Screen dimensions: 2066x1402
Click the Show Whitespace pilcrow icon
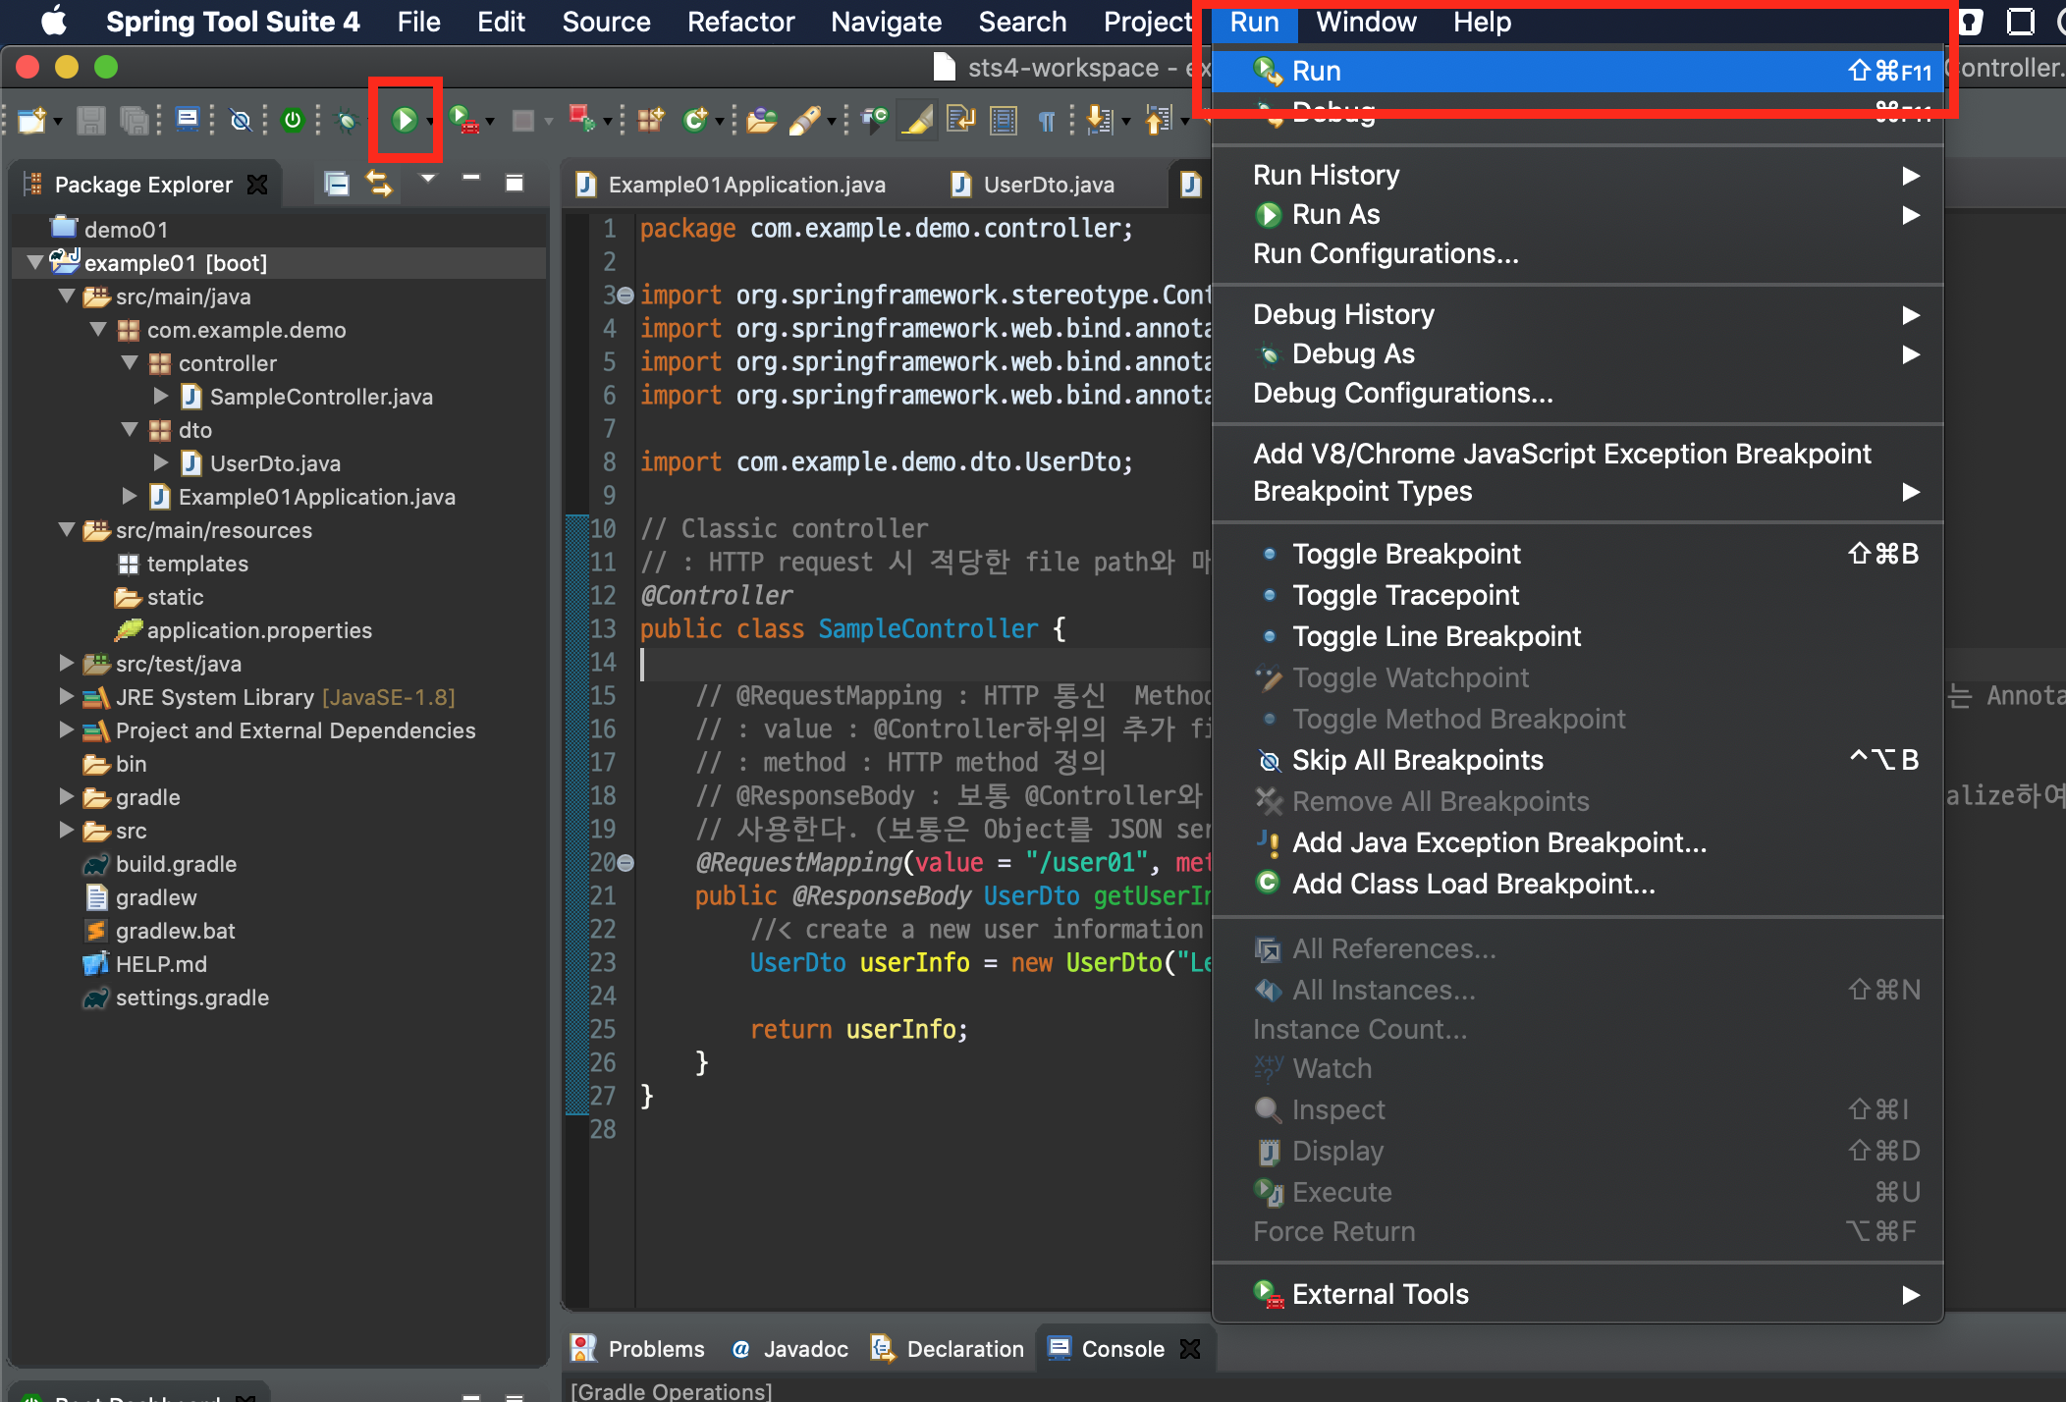tap(1047, 120)
